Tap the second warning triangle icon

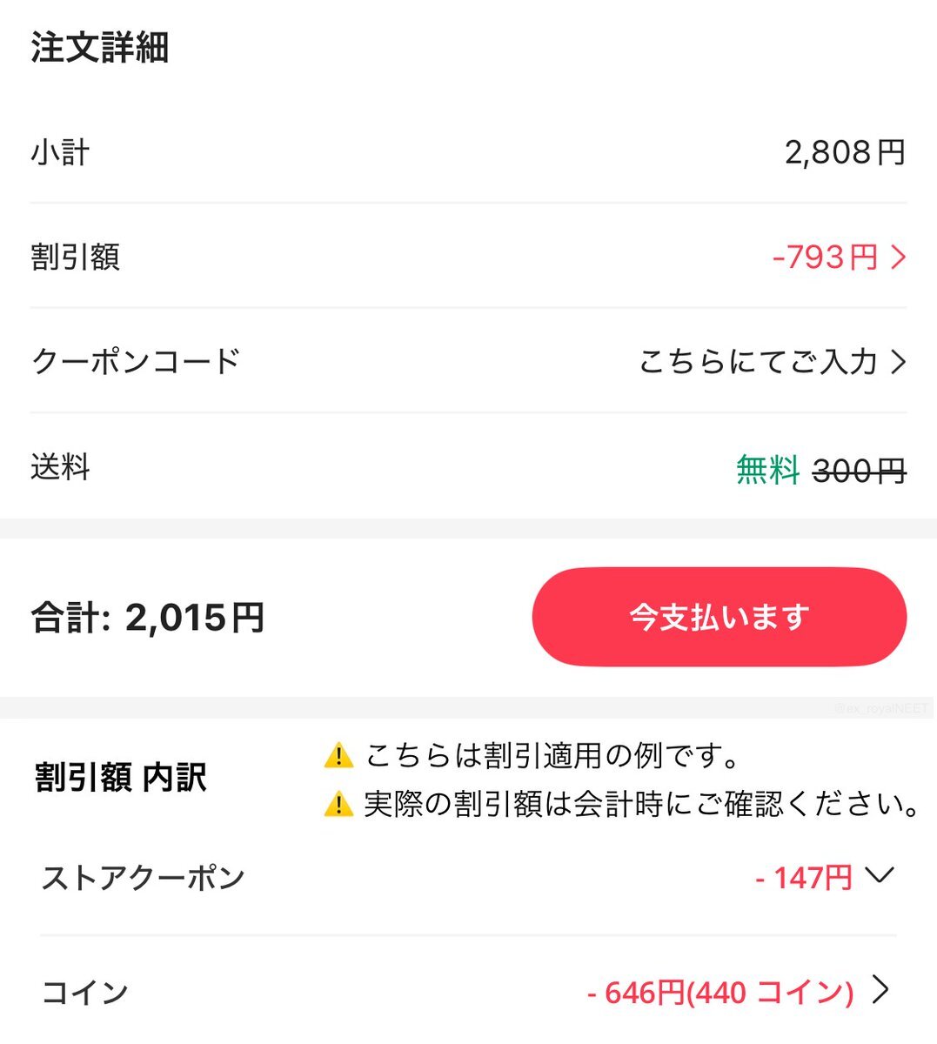(x=338, y=805)
